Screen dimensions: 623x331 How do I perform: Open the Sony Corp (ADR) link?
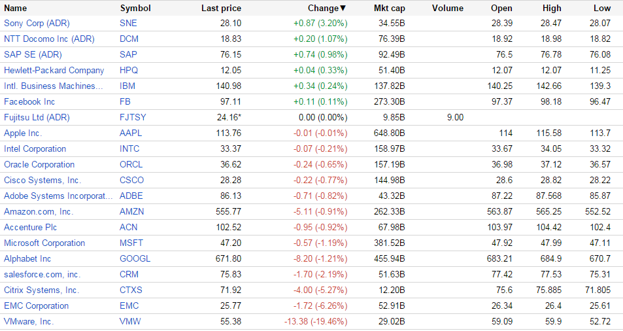(x=37, y=23)
